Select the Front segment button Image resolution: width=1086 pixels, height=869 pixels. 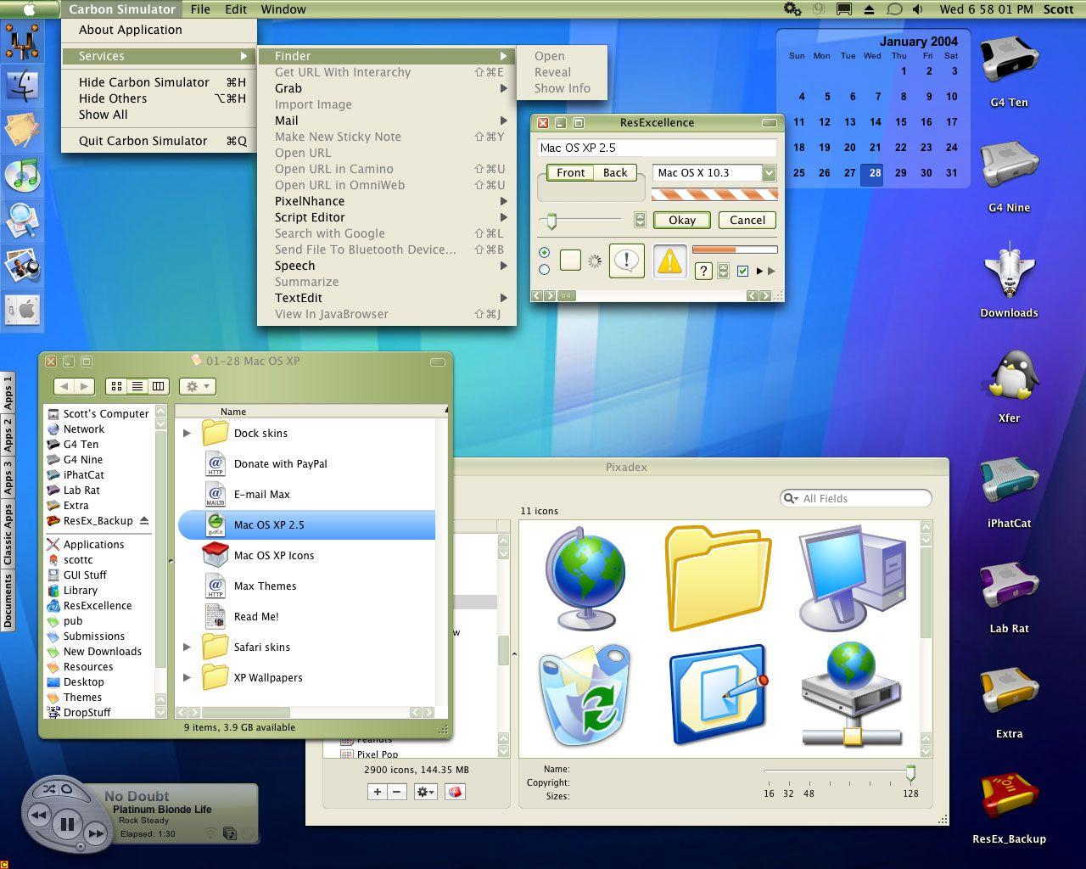coord(570,172)
